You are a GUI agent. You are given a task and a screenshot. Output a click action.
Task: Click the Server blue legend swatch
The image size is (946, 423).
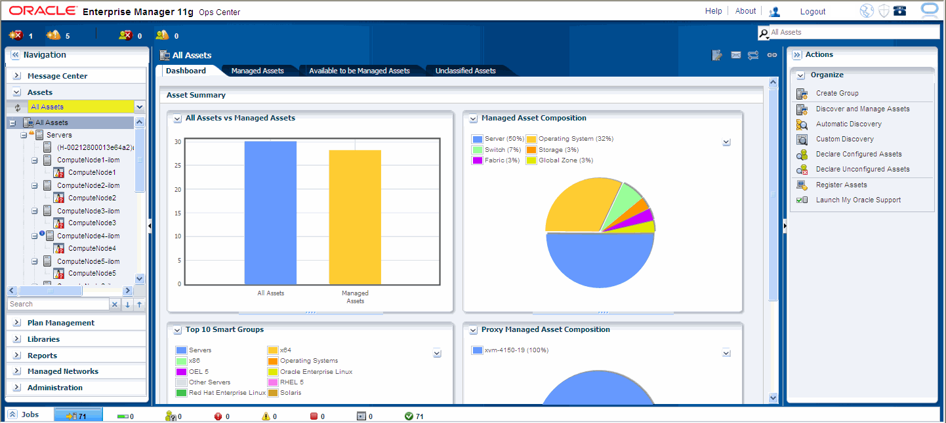[x=477, y=139]
